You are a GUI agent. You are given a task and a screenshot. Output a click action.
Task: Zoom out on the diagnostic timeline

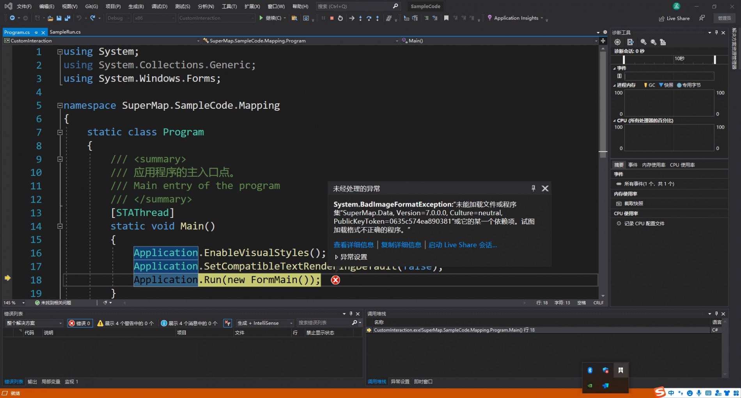coord(653,42)
